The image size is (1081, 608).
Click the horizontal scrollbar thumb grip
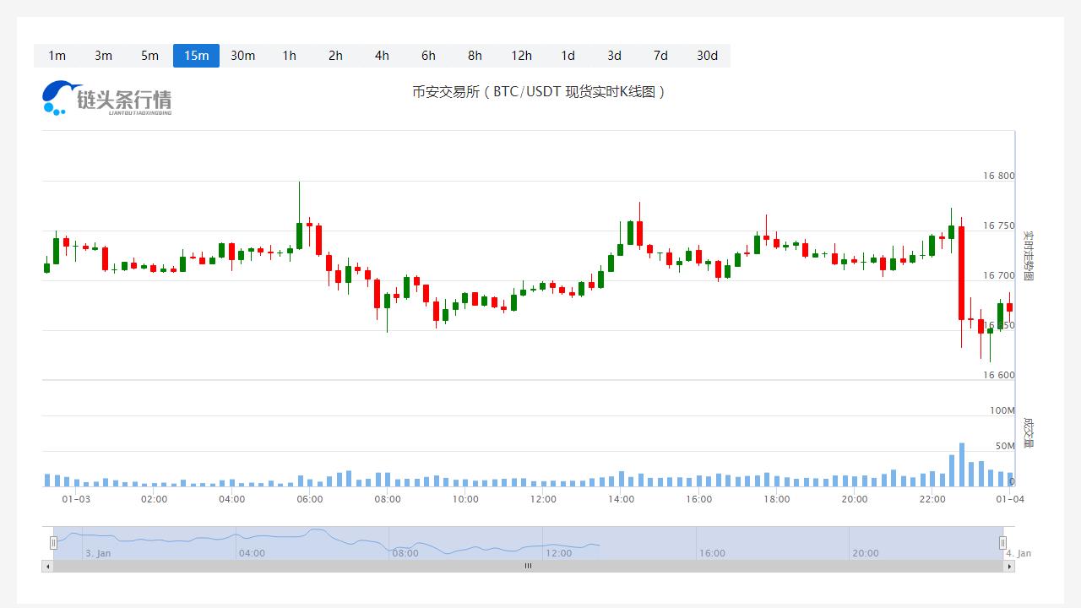[x=528, y=567]
